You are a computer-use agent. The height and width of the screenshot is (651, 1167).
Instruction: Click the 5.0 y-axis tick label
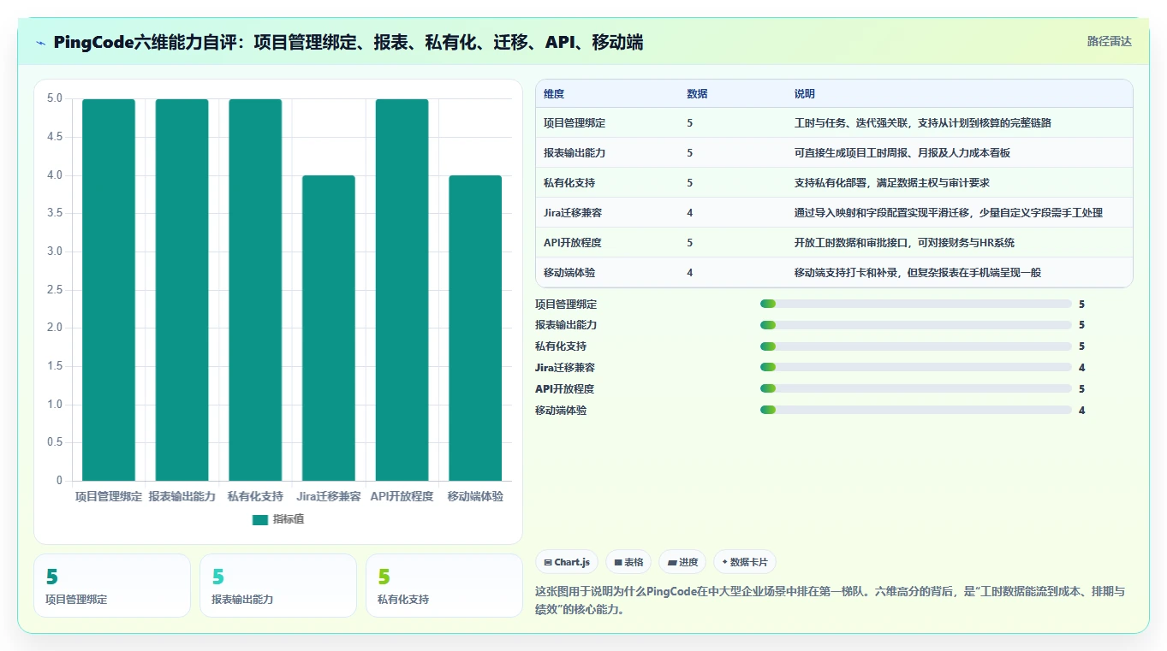pyautogui.click(x=54, y=98)
